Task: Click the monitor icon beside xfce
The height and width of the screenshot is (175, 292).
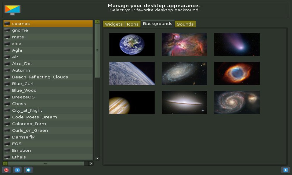Action: pyautogui.click(x=7, y=44)
